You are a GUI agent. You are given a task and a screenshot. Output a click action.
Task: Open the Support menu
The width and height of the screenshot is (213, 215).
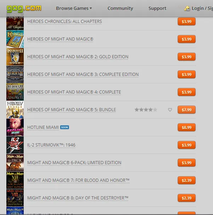157,8
